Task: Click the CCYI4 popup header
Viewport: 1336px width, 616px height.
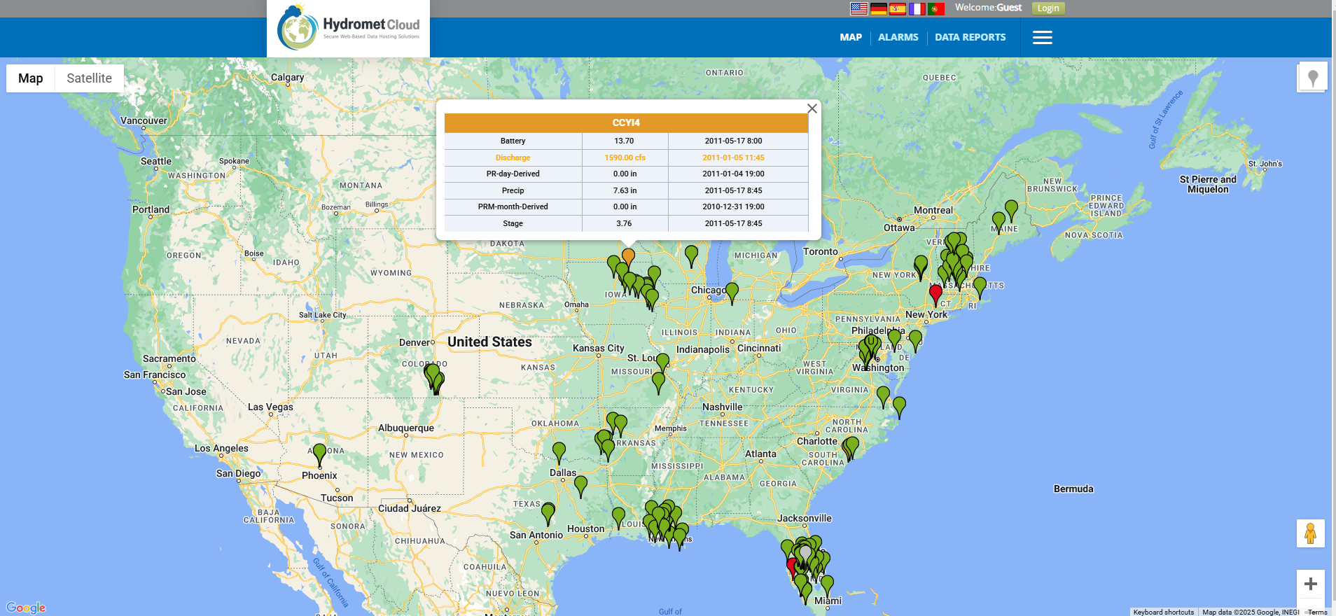Action: tap(626, 122)
